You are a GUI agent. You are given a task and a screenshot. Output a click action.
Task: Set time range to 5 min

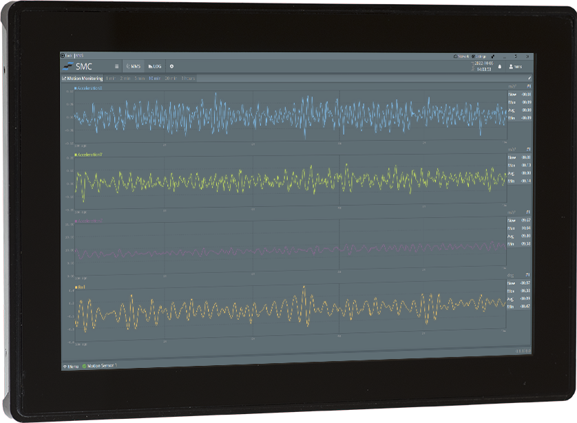[x=140, y=78]
